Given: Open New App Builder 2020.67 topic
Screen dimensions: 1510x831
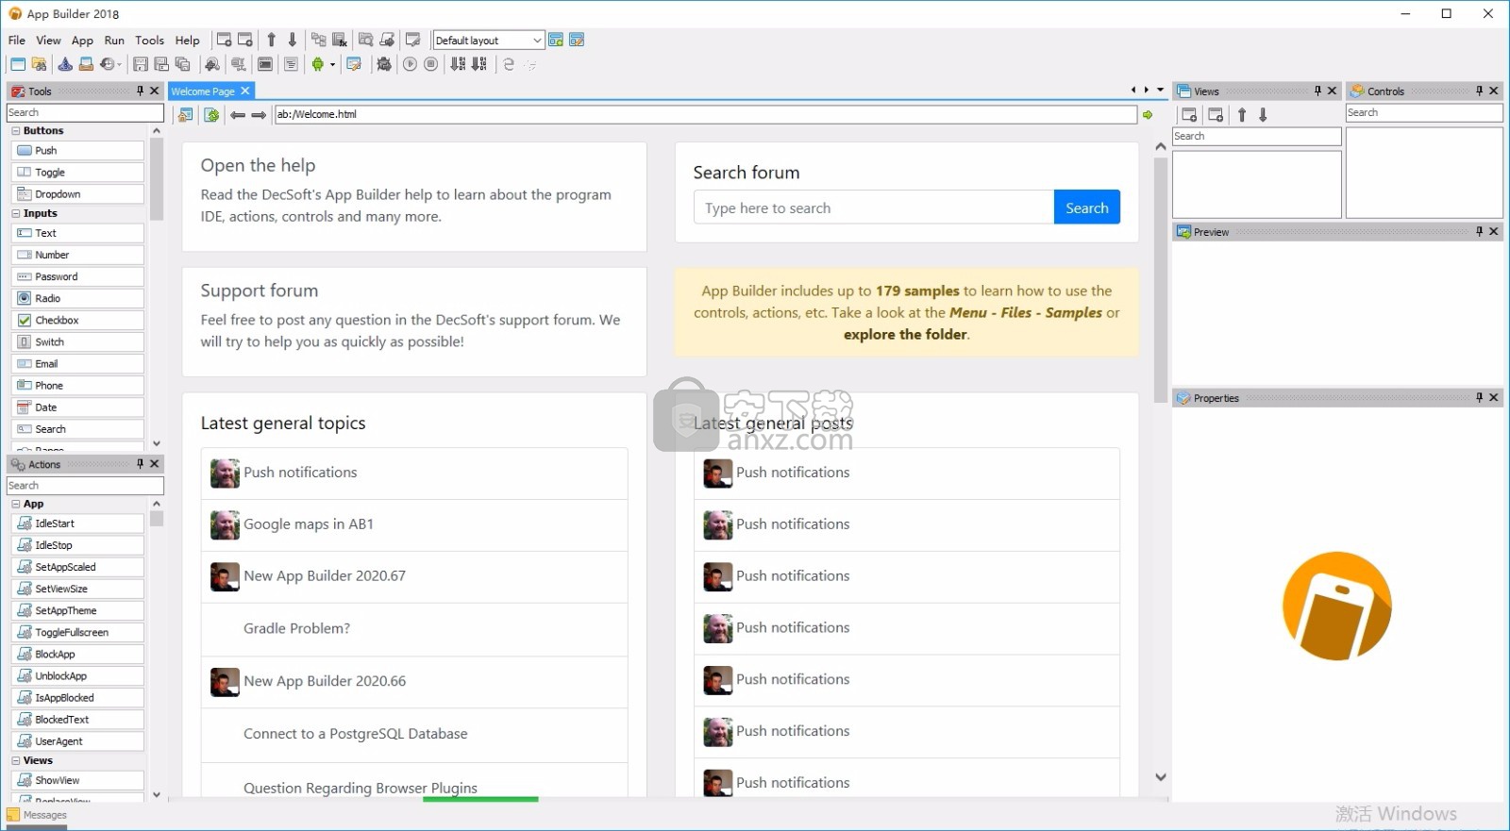Looking at the screenshot, I should [x=325, y=576].
